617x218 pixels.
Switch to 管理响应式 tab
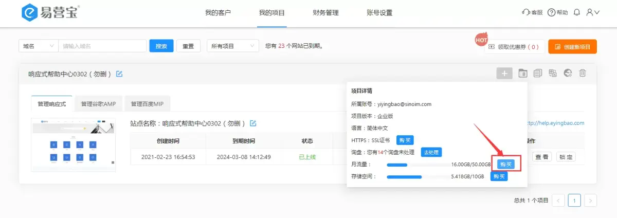coord(52,104)
